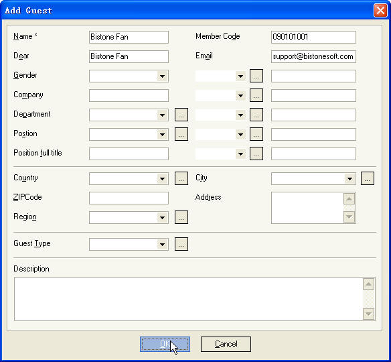This screenshot has height=362, width=391.
Task: Click the "Email" label
Action: click(204, 56)
